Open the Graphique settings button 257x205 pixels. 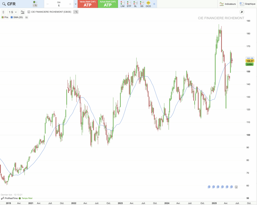point(247,4)
